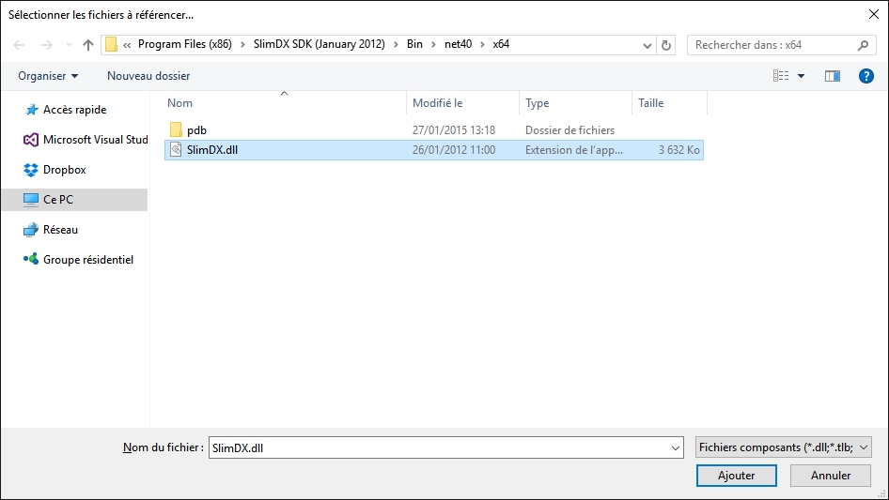Show hidden breadcrumb path with double chevron
The height and width of the screenshot is (500, 889).
pyautogui.click(x=127, y=45)
